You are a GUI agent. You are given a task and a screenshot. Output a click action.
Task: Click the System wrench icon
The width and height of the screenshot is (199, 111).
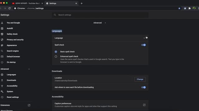click(x=2, y=92)
